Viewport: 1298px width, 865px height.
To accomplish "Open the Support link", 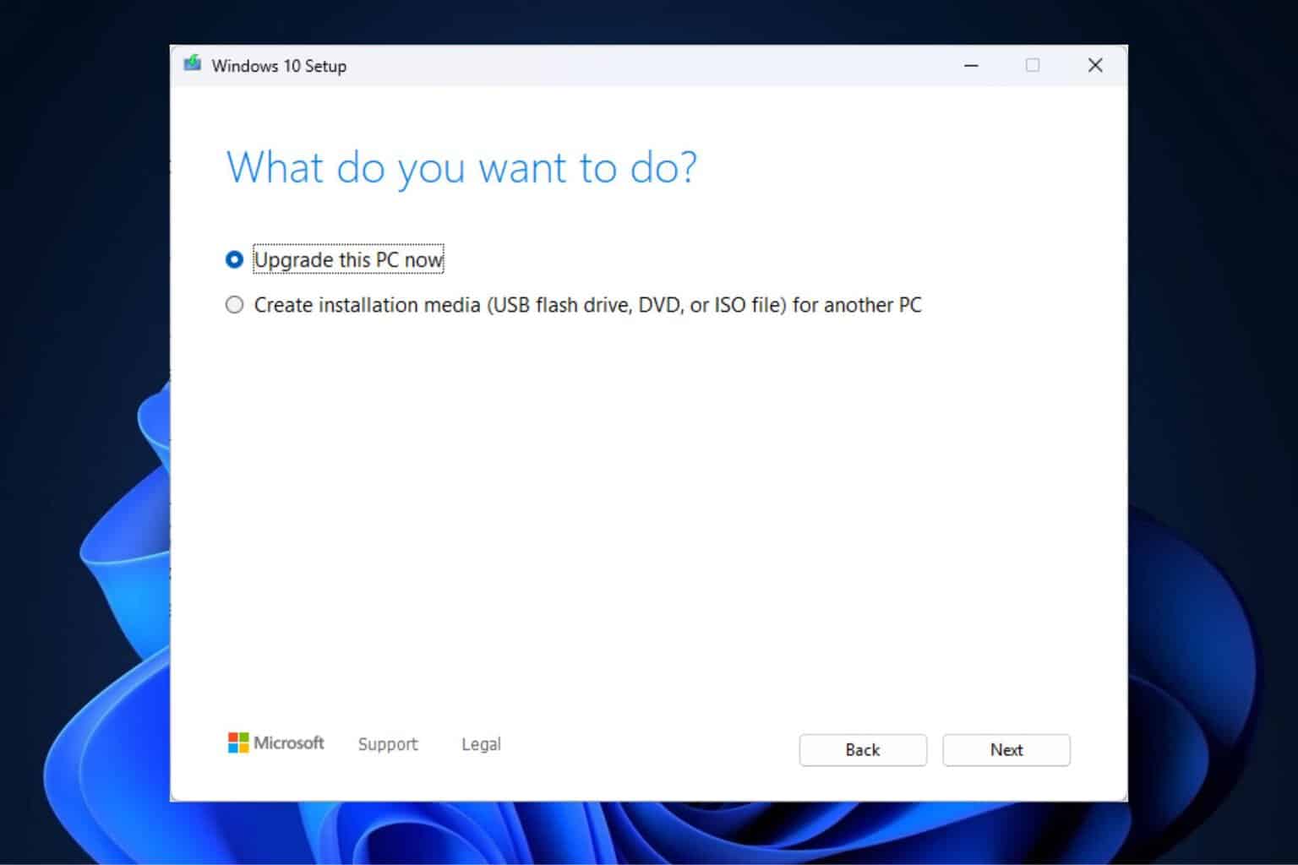I will (388, 744).
